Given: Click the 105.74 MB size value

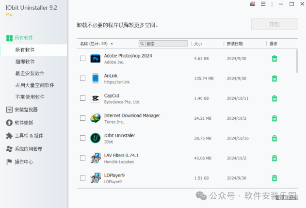Looking at the screenshot, I should [x=204, y=79].
